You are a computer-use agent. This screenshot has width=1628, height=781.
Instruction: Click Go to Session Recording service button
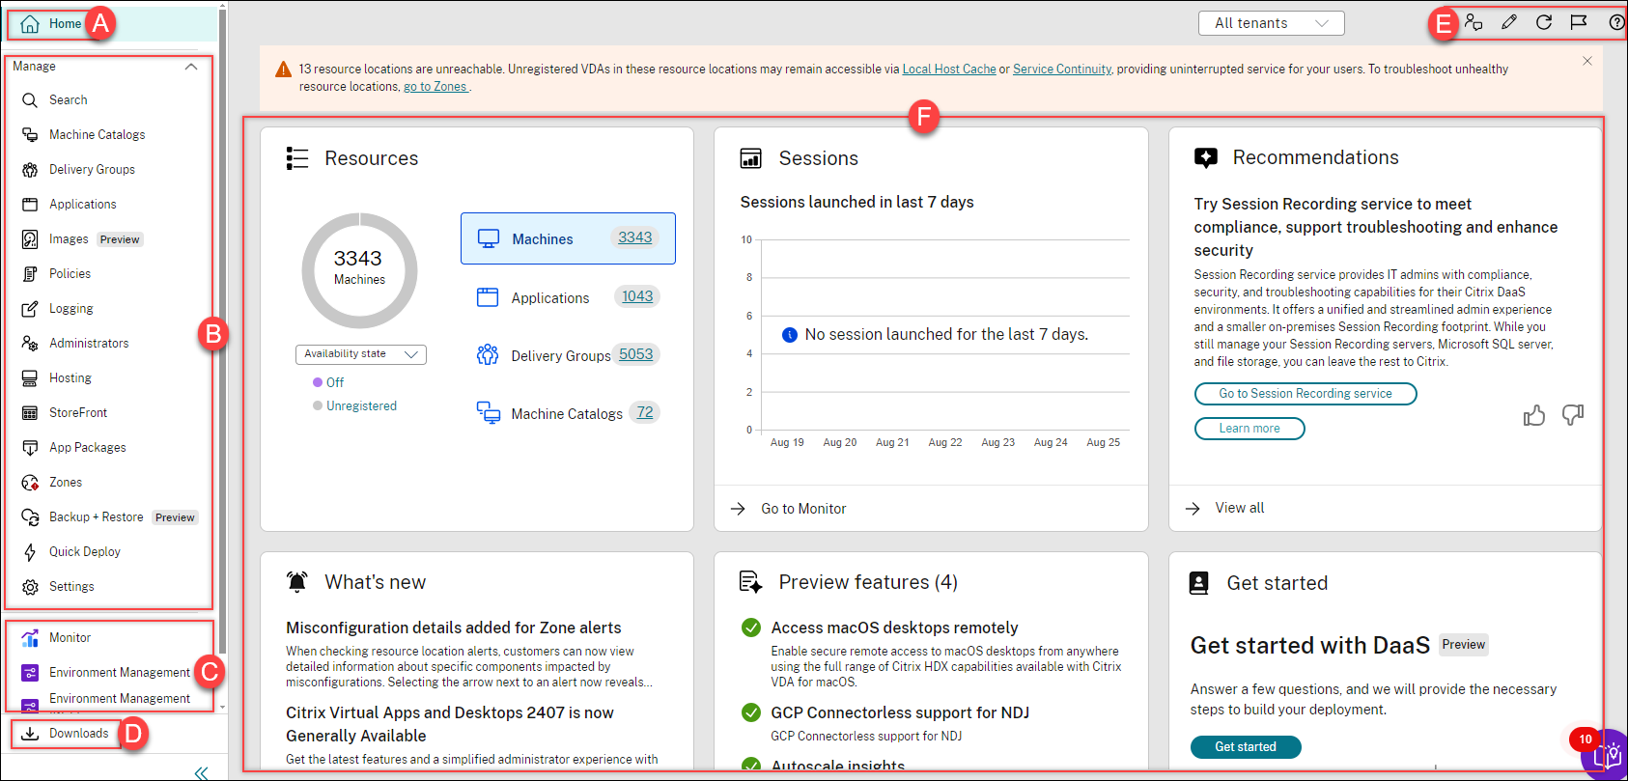[1305, 394]
